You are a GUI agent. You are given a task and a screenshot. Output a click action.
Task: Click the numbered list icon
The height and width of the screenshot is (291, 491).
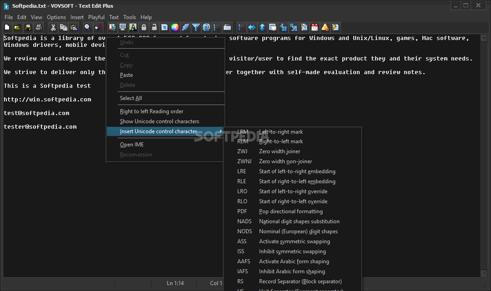coord(217,28)
